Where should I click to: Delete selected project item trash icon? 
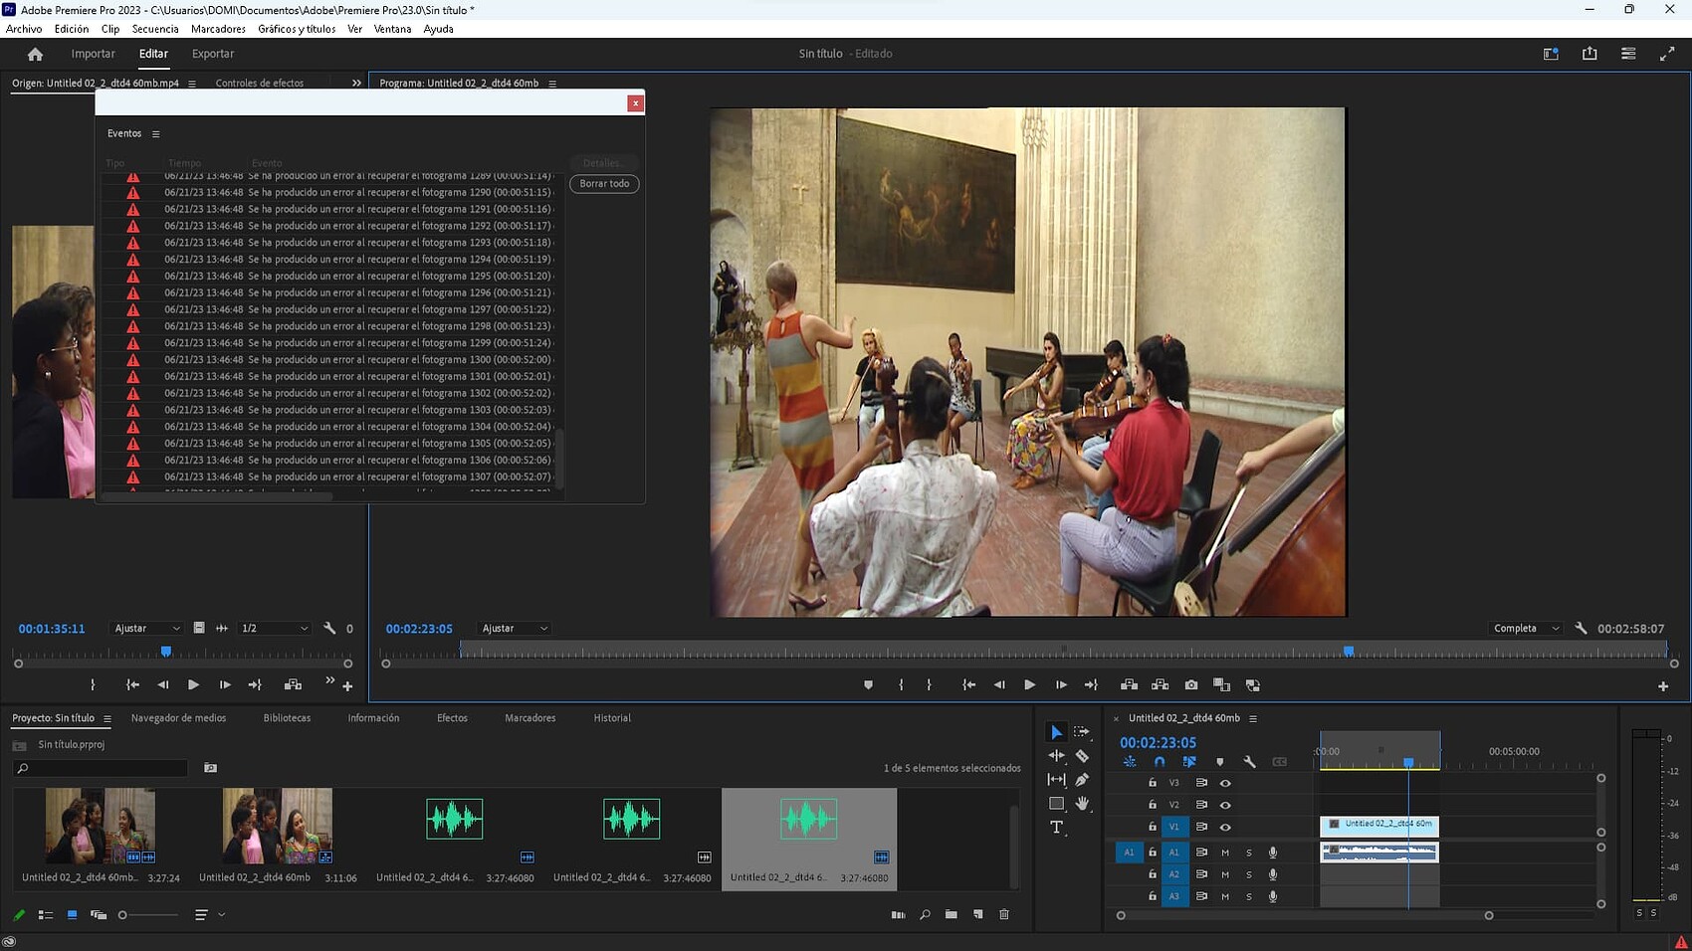[x=1004, y=915]
